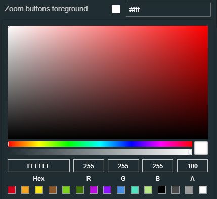Screen dimensions: 217x199
Task: Select the turquoise preset color swatch
Action: (135, 190)
